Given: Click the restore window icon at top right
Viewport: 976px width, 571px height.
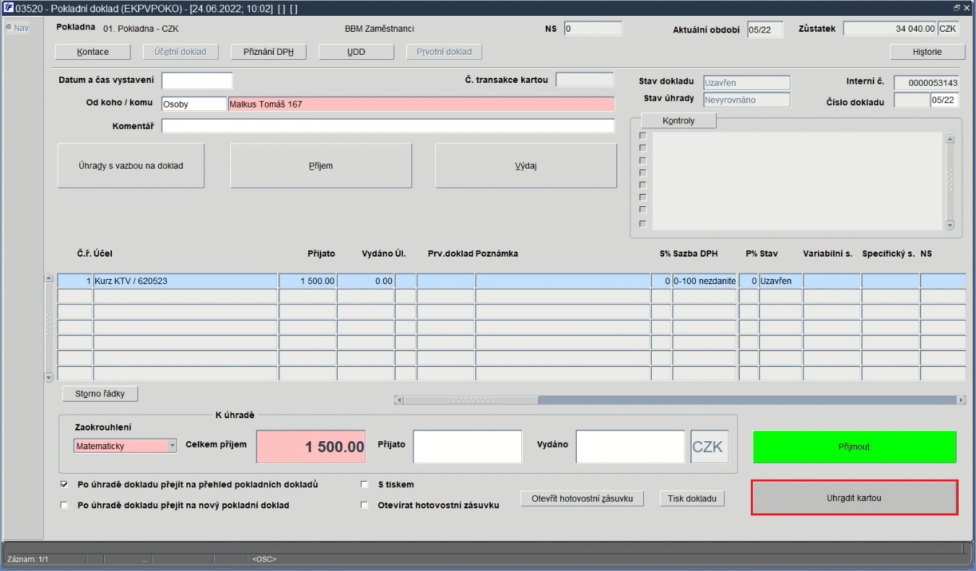Looking at the screenshot, I should point(957,8).
